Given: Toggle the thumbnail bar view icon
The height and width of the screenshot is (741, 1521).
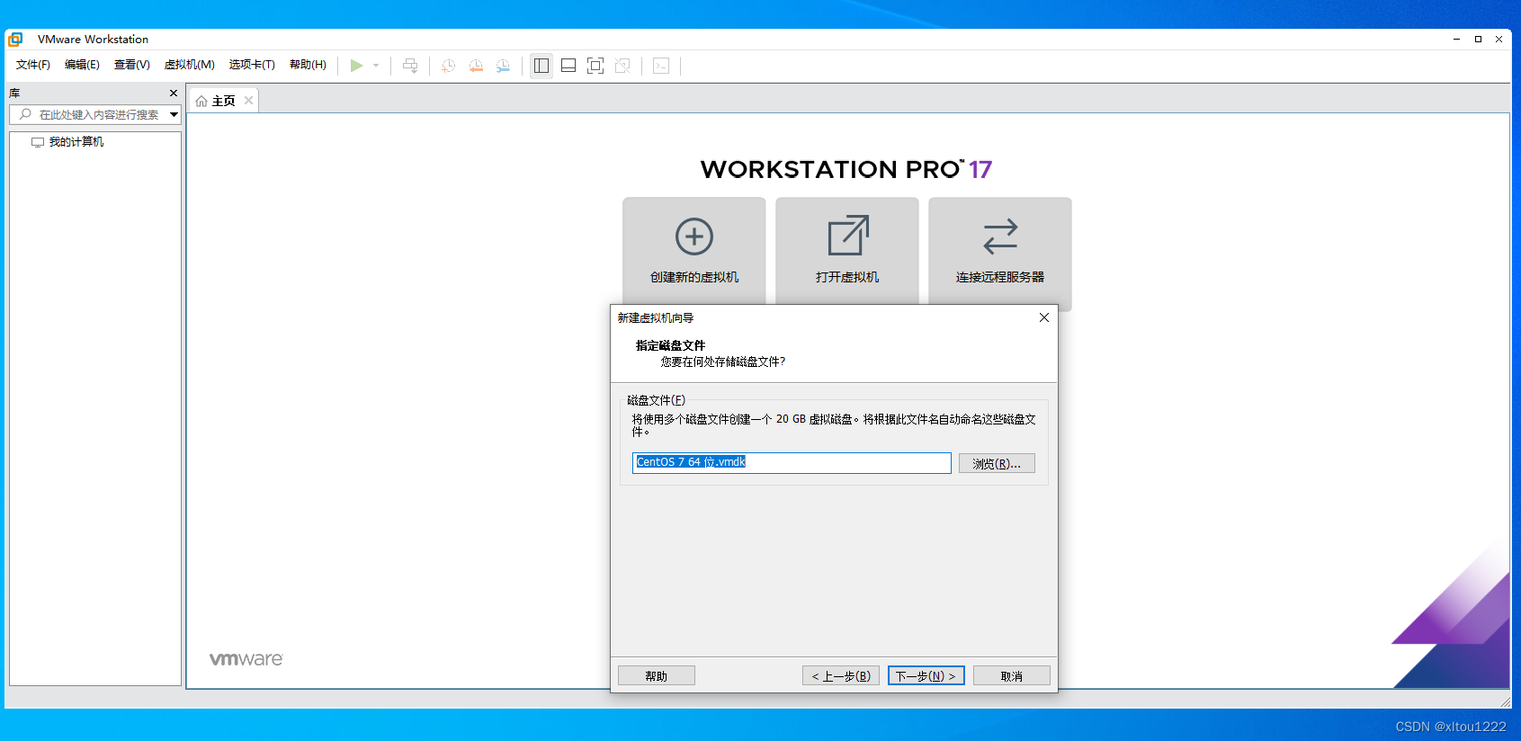Looking at the screenshot, I should 568,66.
